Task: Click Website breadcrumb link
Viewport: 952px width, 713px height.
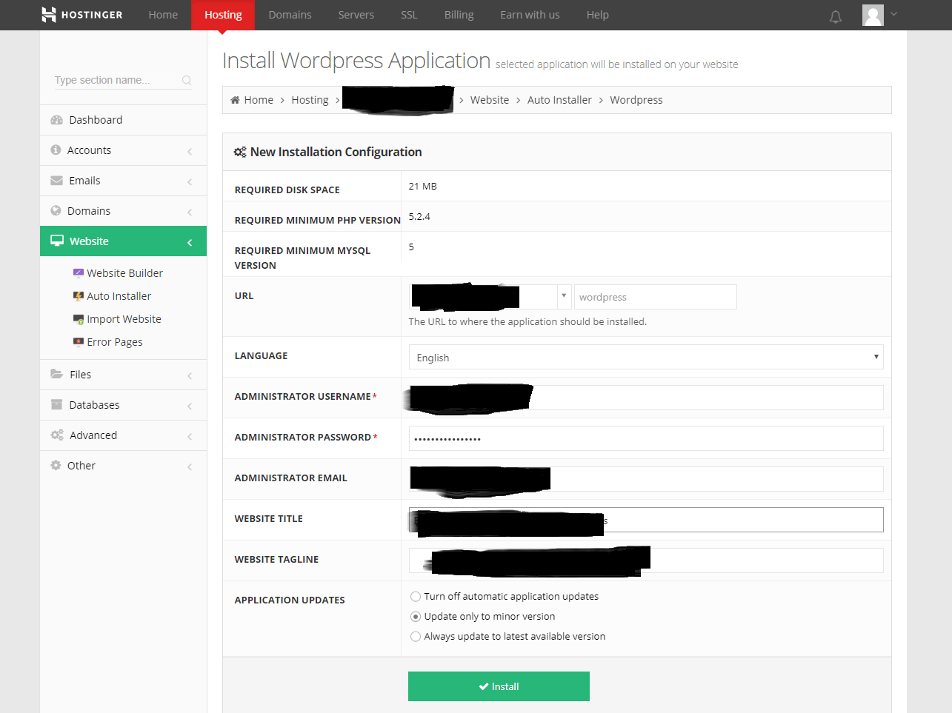Action: point(490,100)
